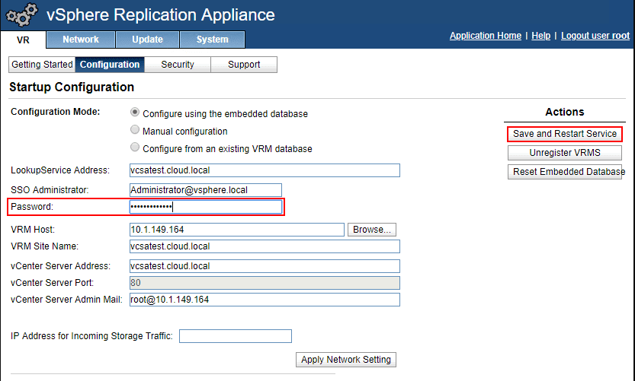Click the 'Actions' heading text
The image size is (635, 381).
(x=565, y=112)
